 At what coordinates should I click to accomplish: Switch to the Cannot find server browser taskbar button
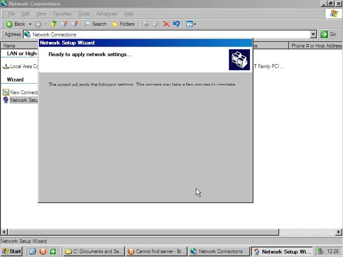tap(156, 251)
